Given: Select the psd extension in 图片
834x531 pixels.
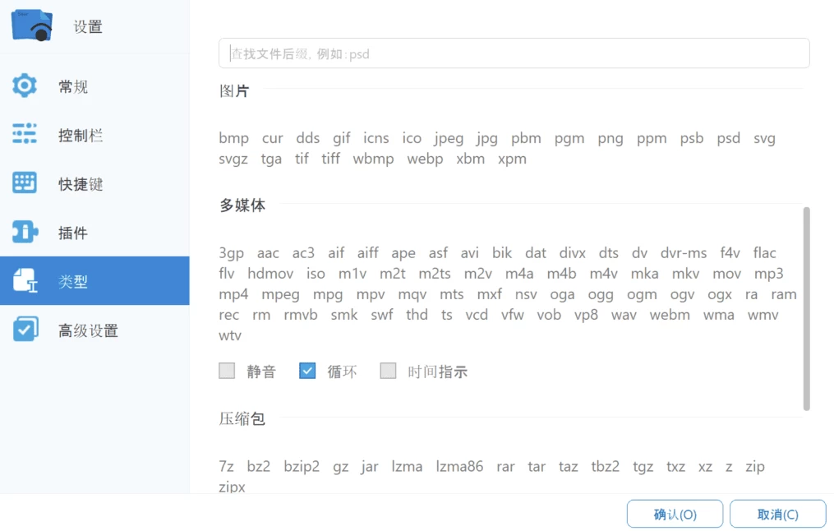Looking at the screenshot, I should pos(728,138).
